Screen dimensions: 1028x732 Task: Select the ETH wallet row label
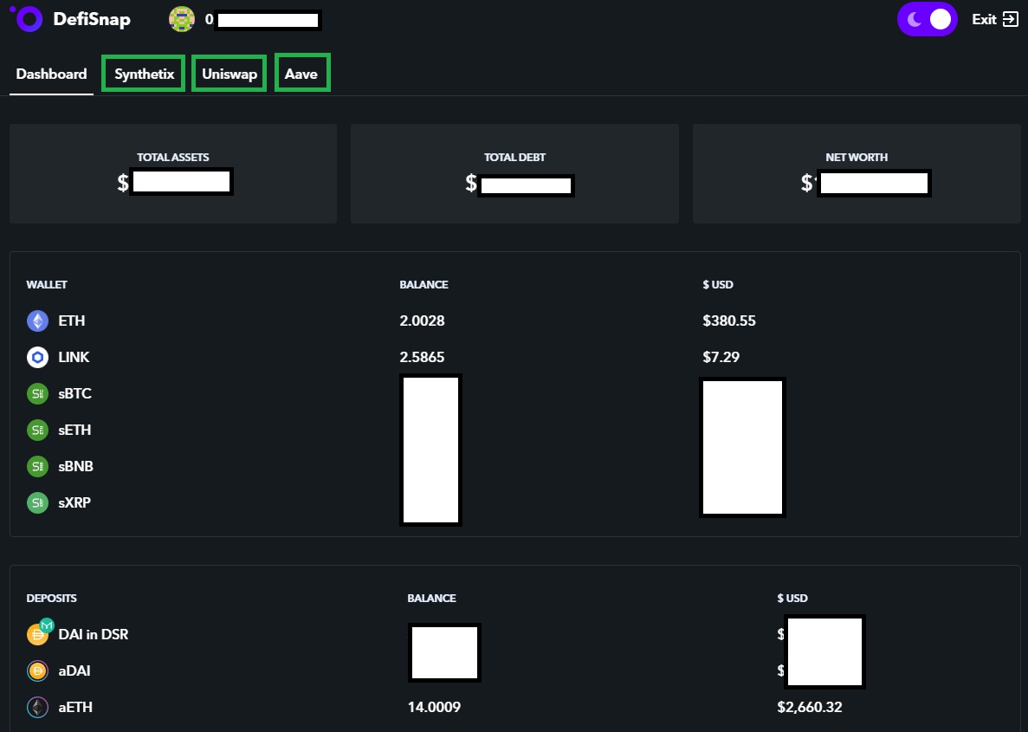click(x=72, y=321)
